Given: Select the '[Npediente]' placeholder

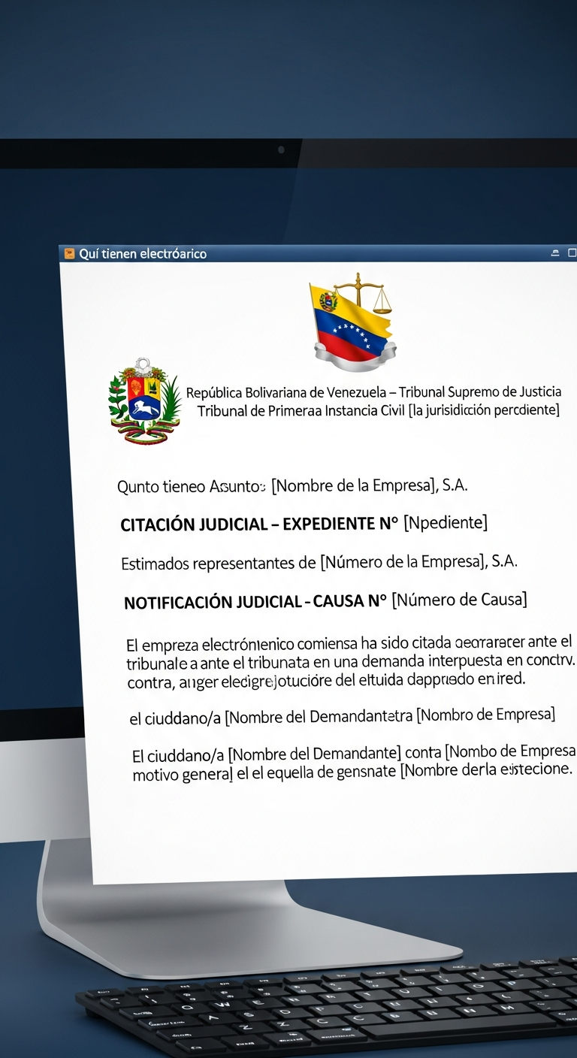Looking at the screenshot, I should click(x=446, y=522).
